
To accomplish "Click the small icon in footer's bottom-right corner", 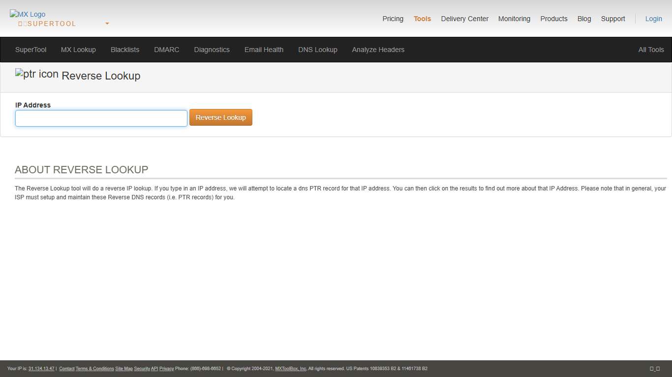I will coord(656,369).
